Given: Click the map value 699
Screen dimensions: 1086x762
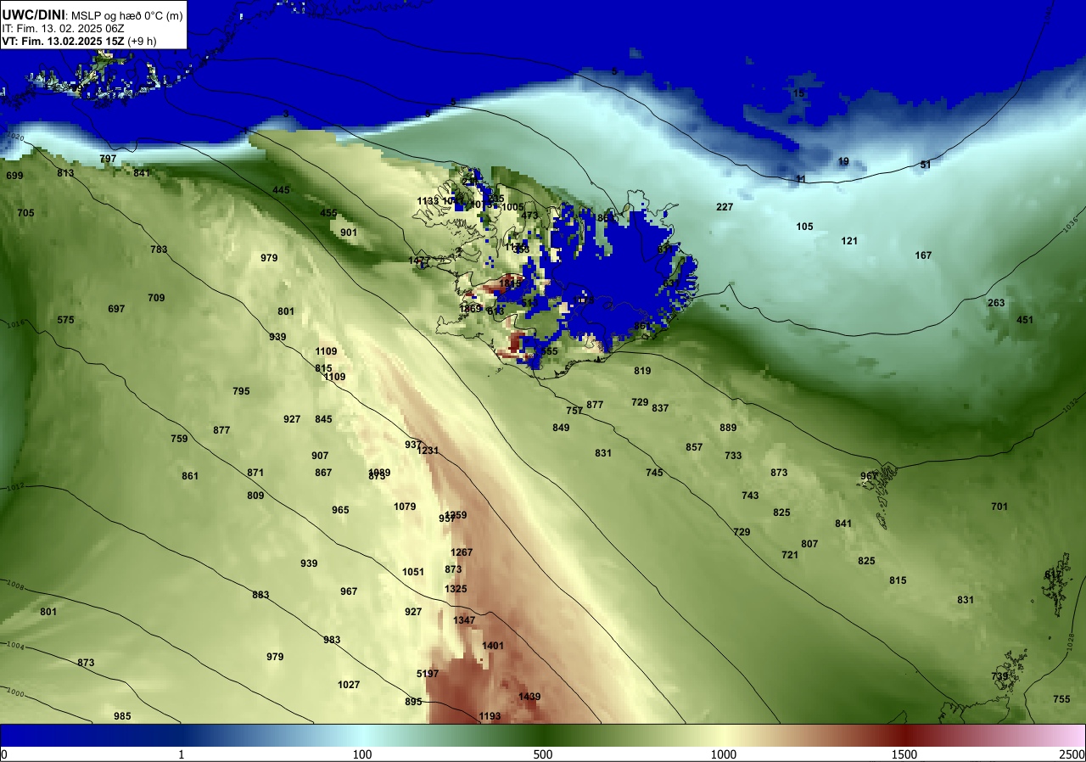Looking at the screenshot, I should [x=14, y=176].
